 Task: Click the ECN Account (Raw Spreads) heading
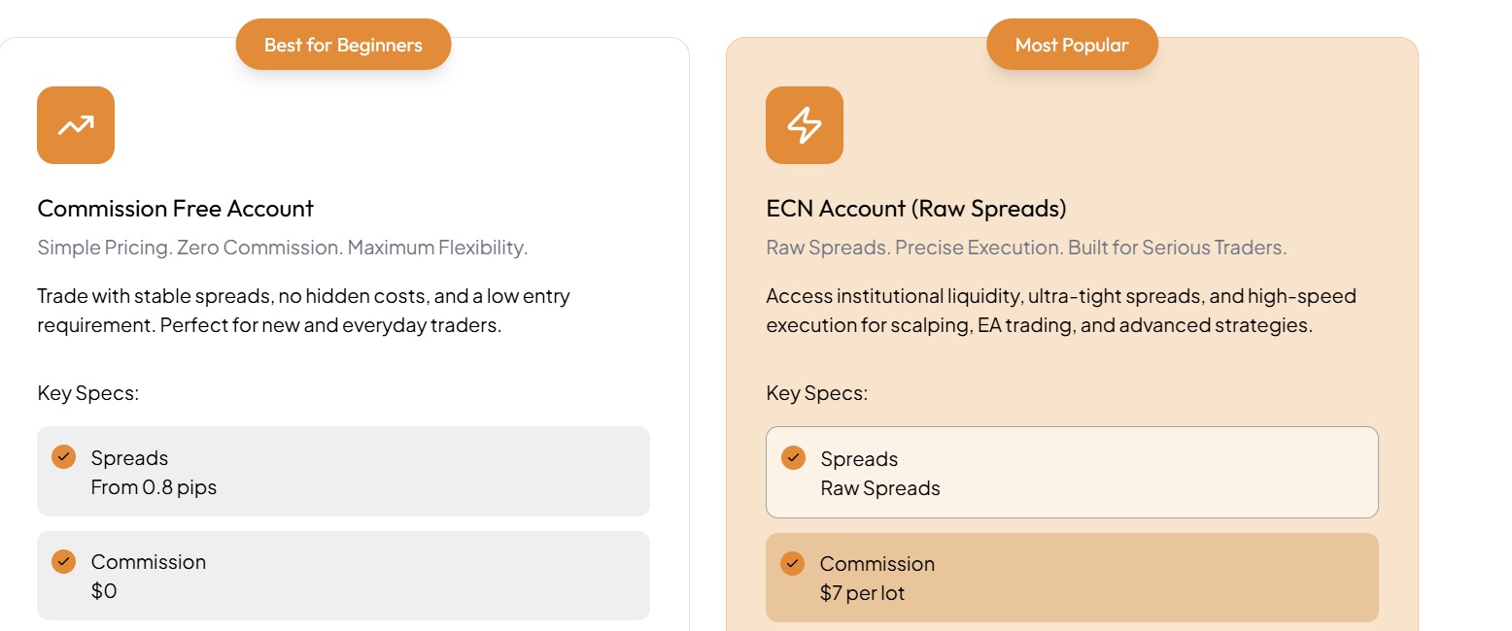(916, 209)
